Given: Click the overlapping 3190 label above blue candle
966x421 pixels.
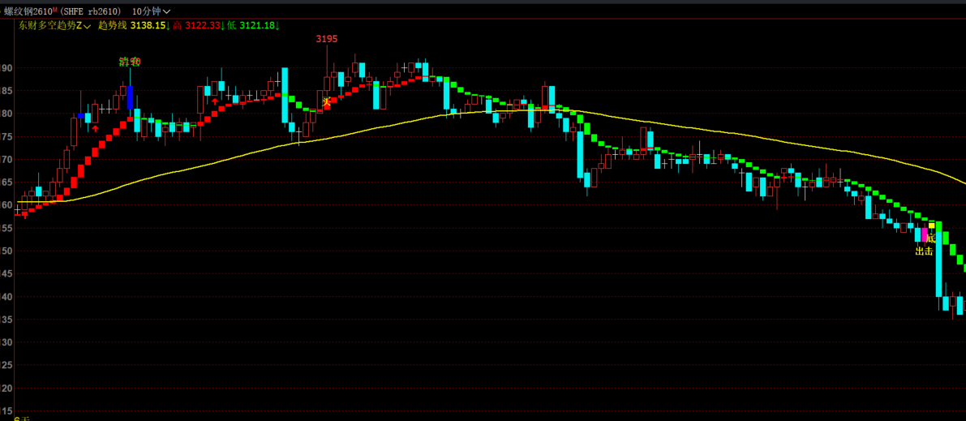Looking at the screenshot, I should coord(130,61).
